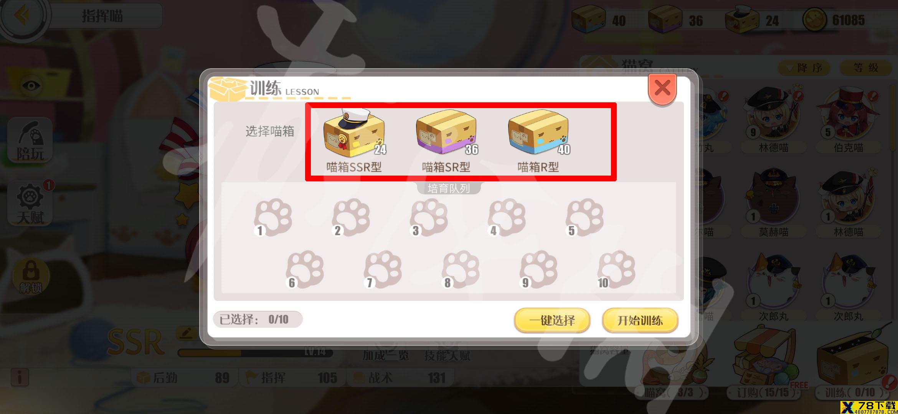
Task: Open the 天赋 talent menu
Action: click(30, 204)
